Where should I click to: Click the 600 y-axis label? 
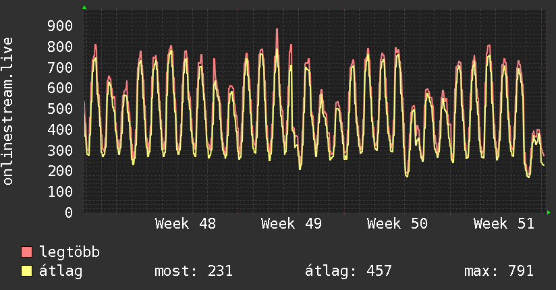pos(60,88)
